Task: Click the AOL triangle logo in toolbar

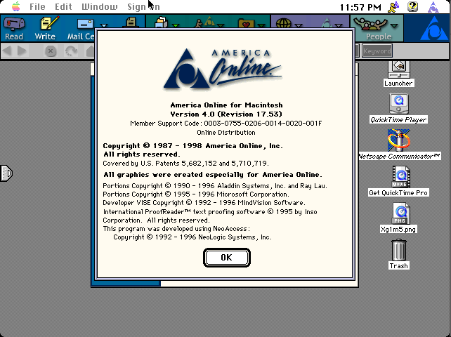Action: 433,29
